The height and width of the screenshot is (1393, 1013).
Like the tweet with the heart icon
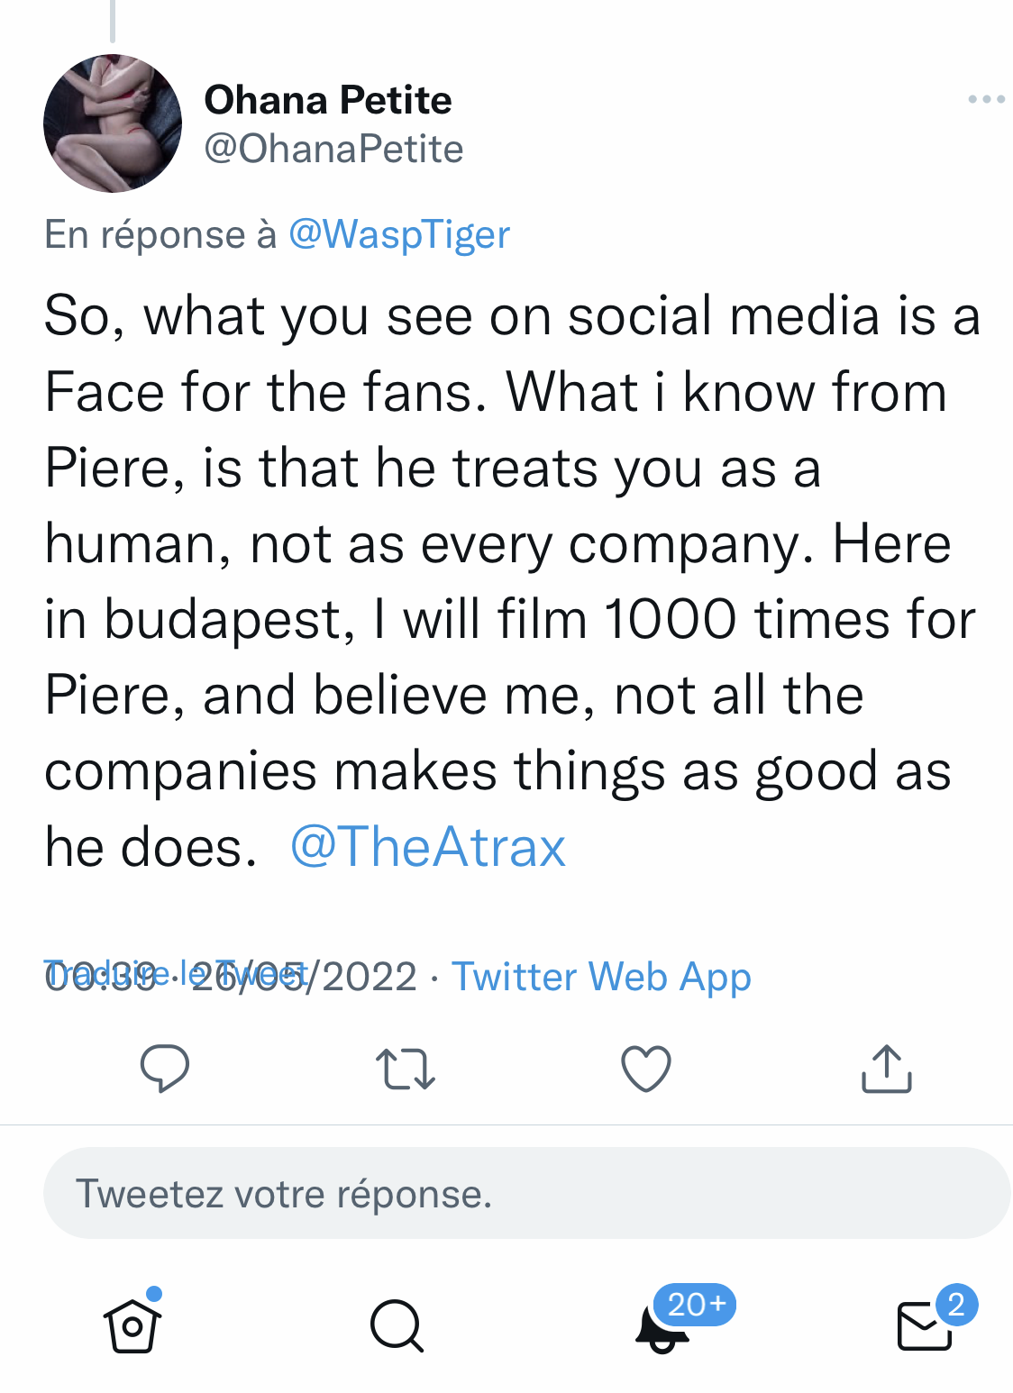tap(646, 1069)
